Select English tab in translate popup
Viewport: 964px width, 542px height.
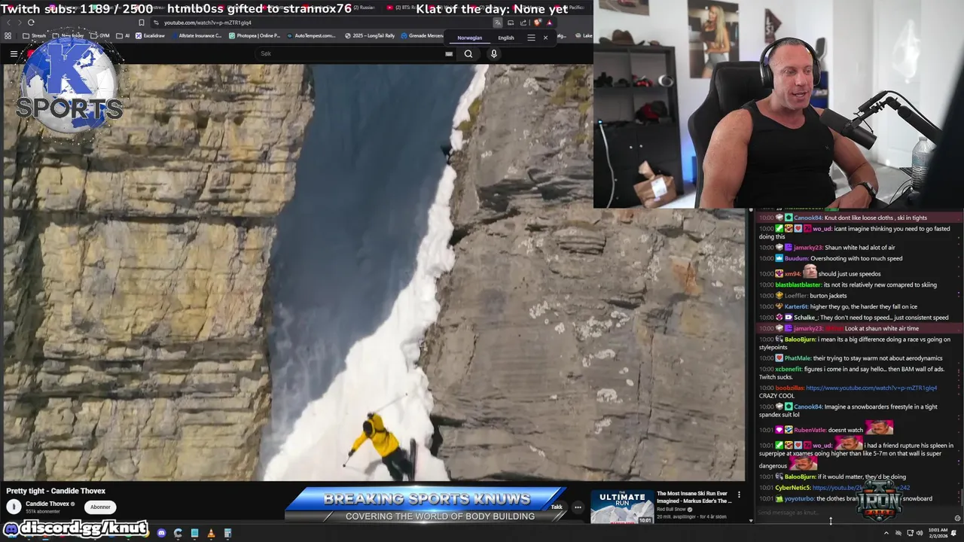point(506,38)
